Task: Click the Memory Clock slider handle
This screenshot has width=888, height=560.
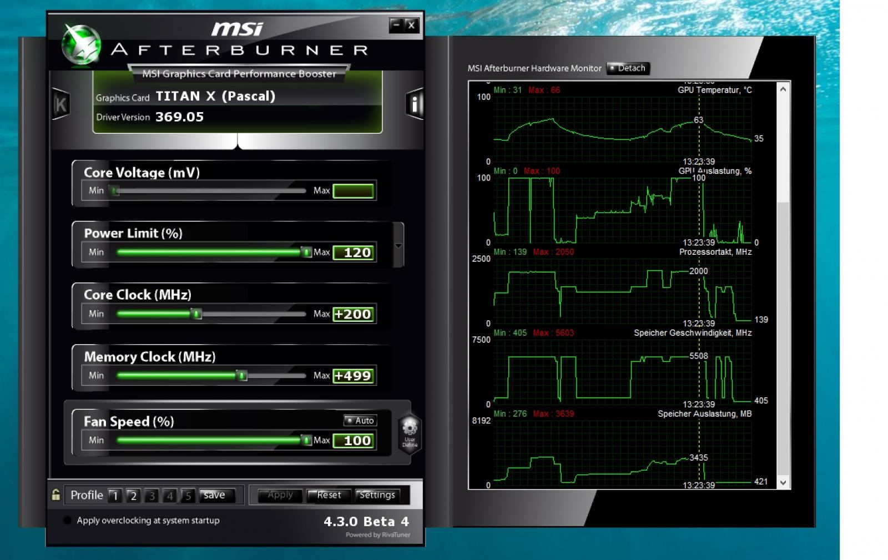Action: tap(241, 376)
